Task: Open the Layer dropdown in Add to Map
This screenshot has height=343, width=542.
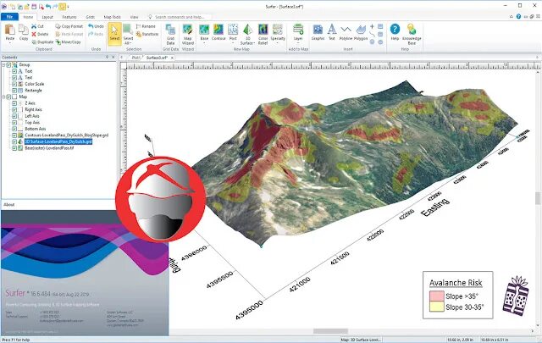Action: pos(298,43)
